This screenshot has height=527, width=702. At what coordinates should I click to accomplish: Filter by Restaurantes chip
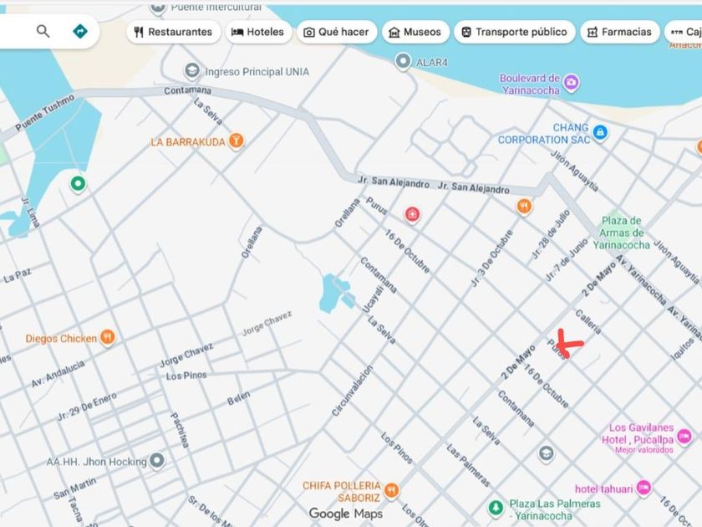[x=173, y=32]
